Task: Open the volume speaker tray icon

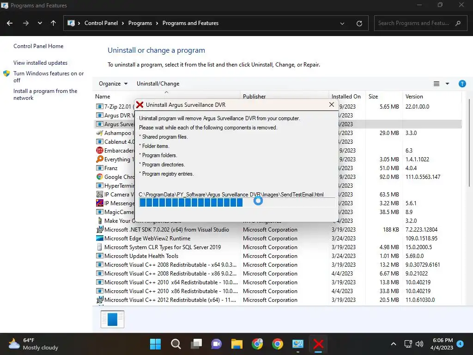Action: coord(419,344)
